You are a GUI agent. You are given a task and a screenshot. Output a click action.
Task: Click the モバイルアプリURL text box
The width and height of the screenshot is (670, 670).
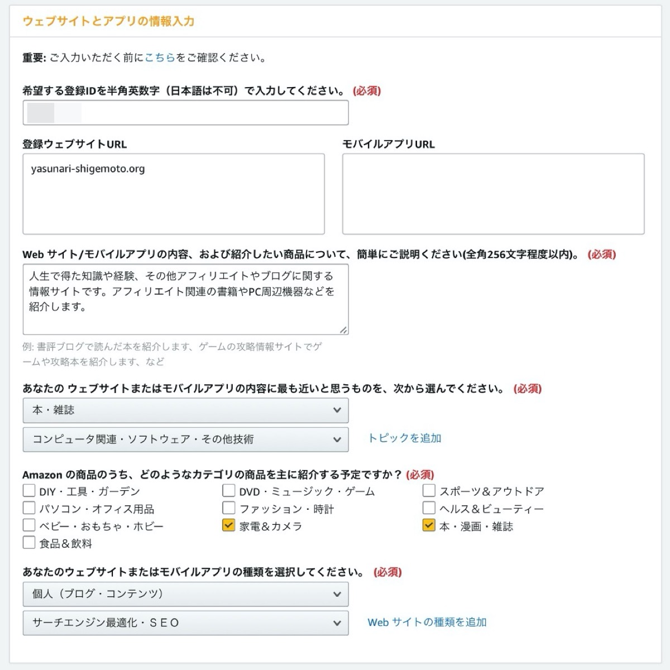click(x=494, y=194)
